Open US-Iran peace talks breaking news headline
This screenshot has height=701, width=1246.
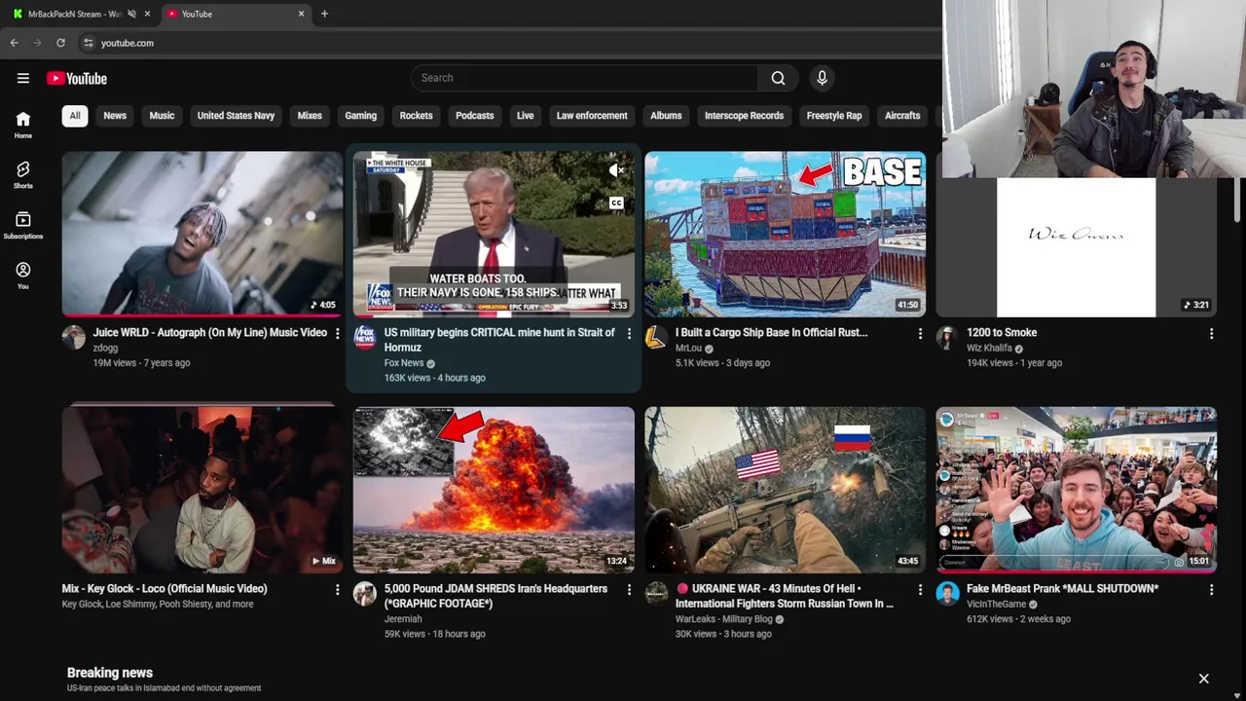tap(164, 688)
